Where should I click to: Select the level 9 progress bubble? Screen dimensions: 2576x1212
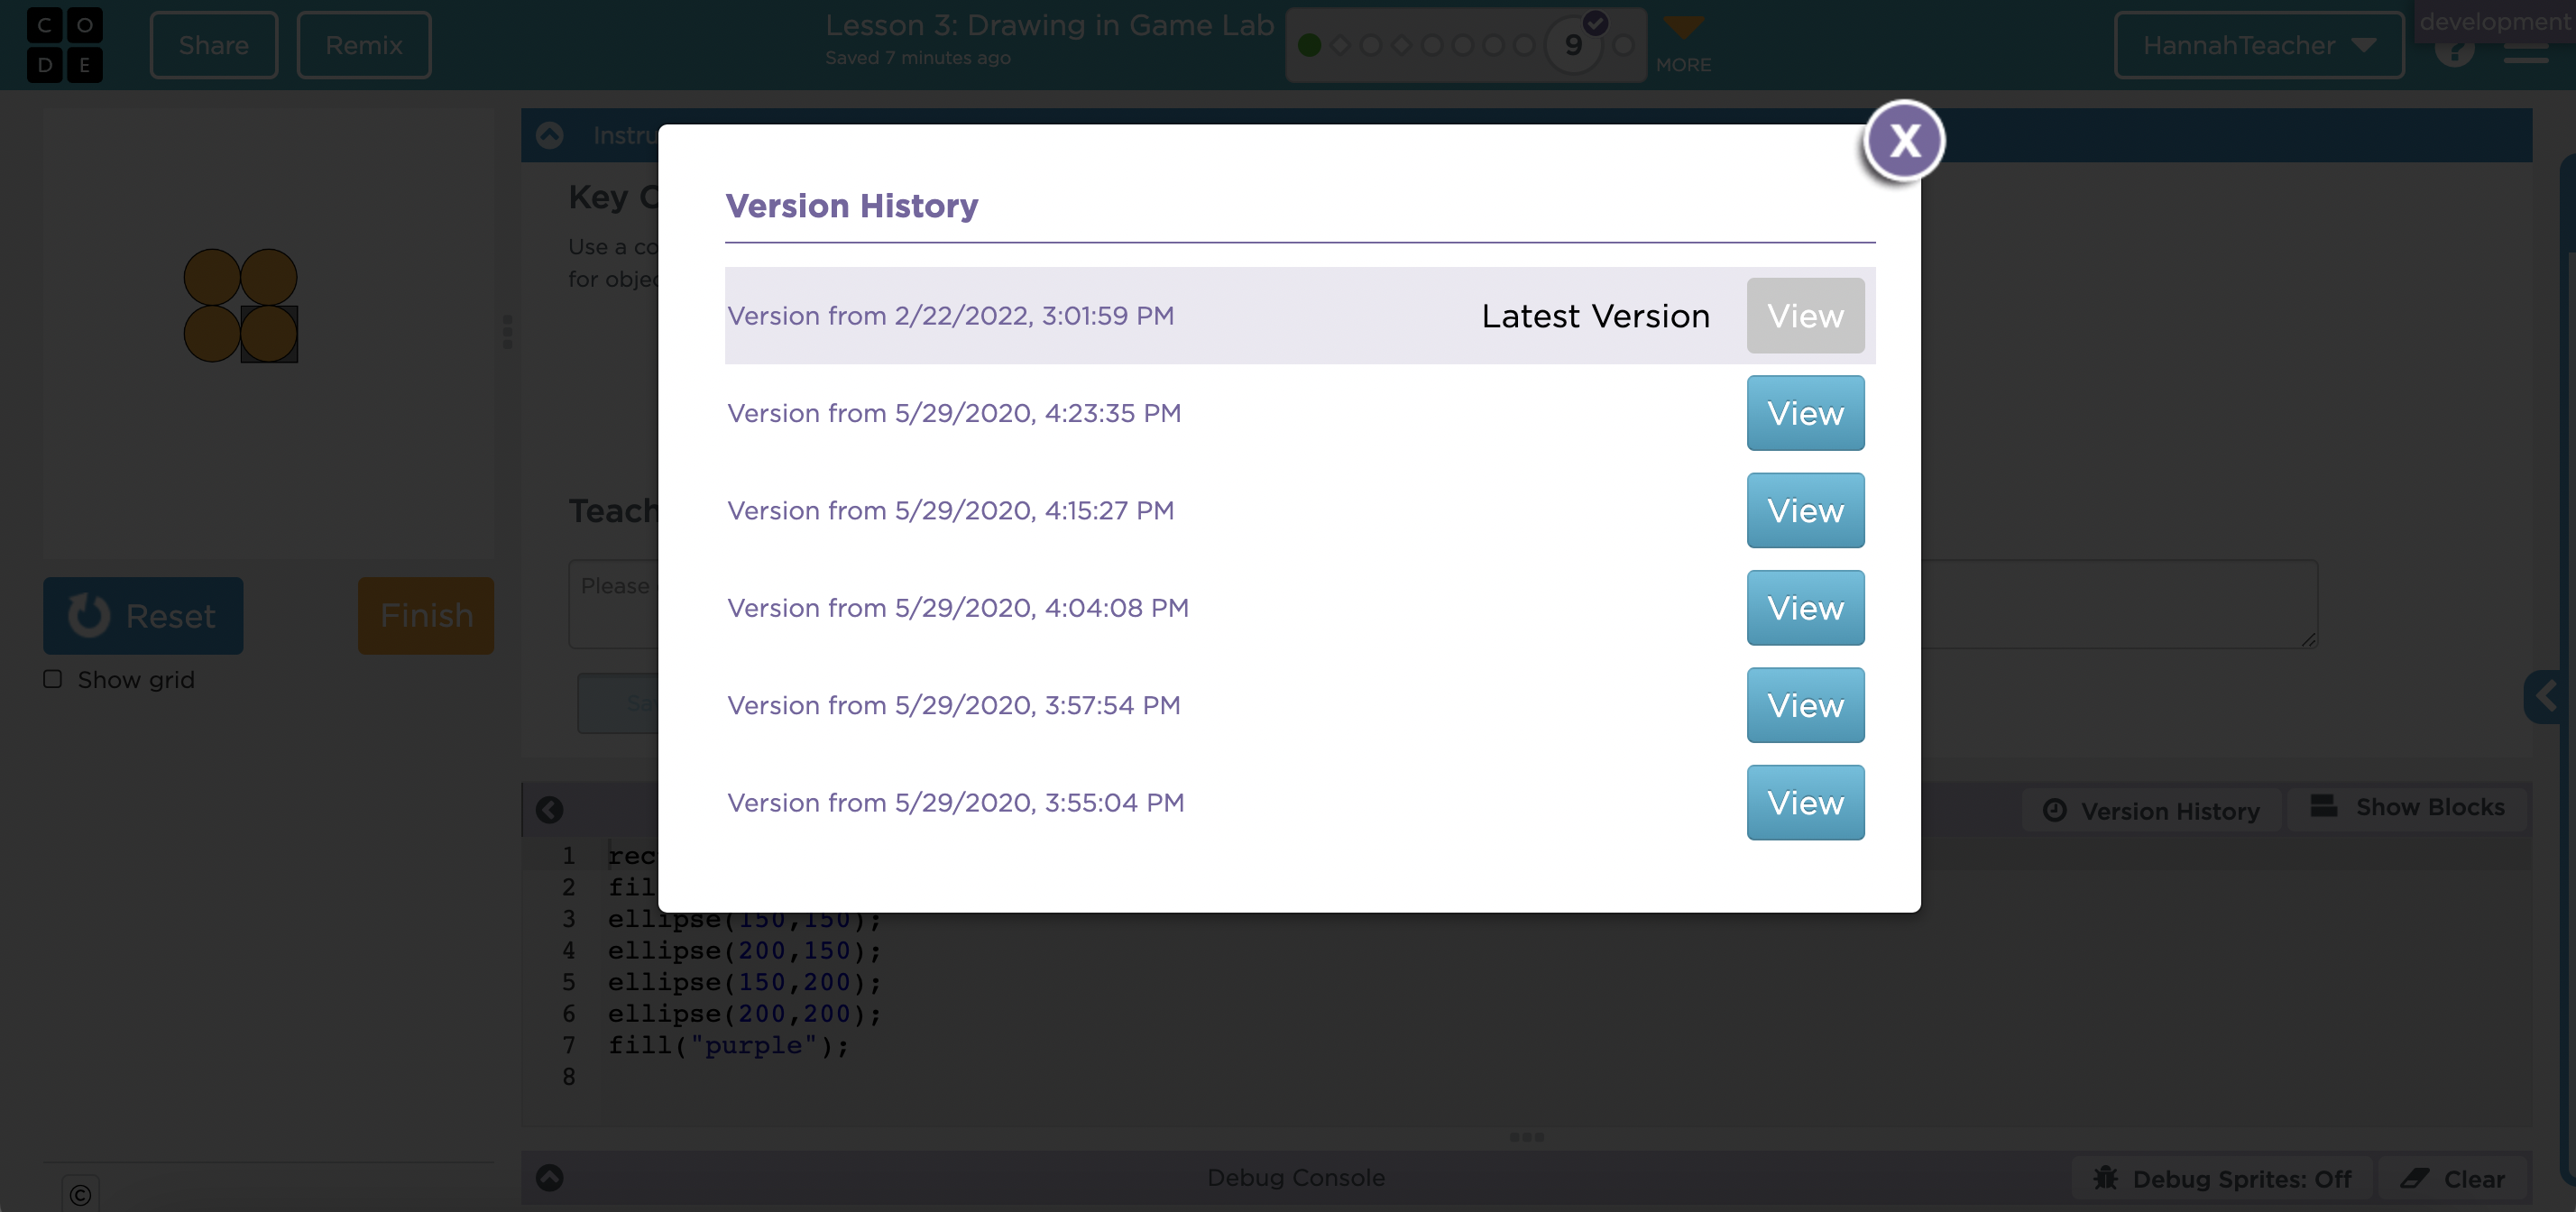pyautogui.click(x=1573, y=45)
